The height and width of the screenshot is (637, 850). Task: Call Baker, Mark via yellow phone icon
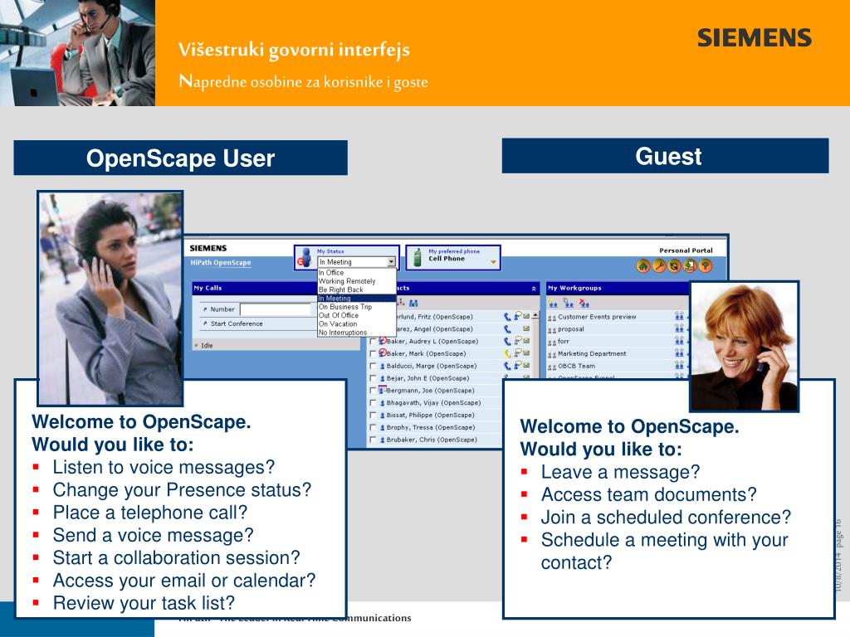pyautogui.click(x=507, y=353)
